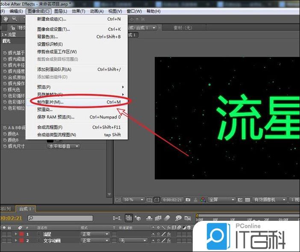Image resolution: width=300 pixels, height=252 pixels.
Task: Open the 水平和垂直 glow dimension dropdown
Action: (64, 146)
